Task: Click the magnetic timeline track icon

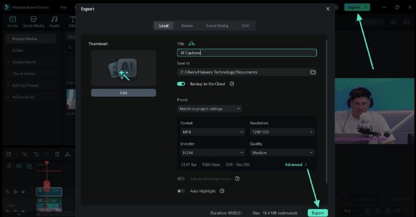Action: coord(30,166)
